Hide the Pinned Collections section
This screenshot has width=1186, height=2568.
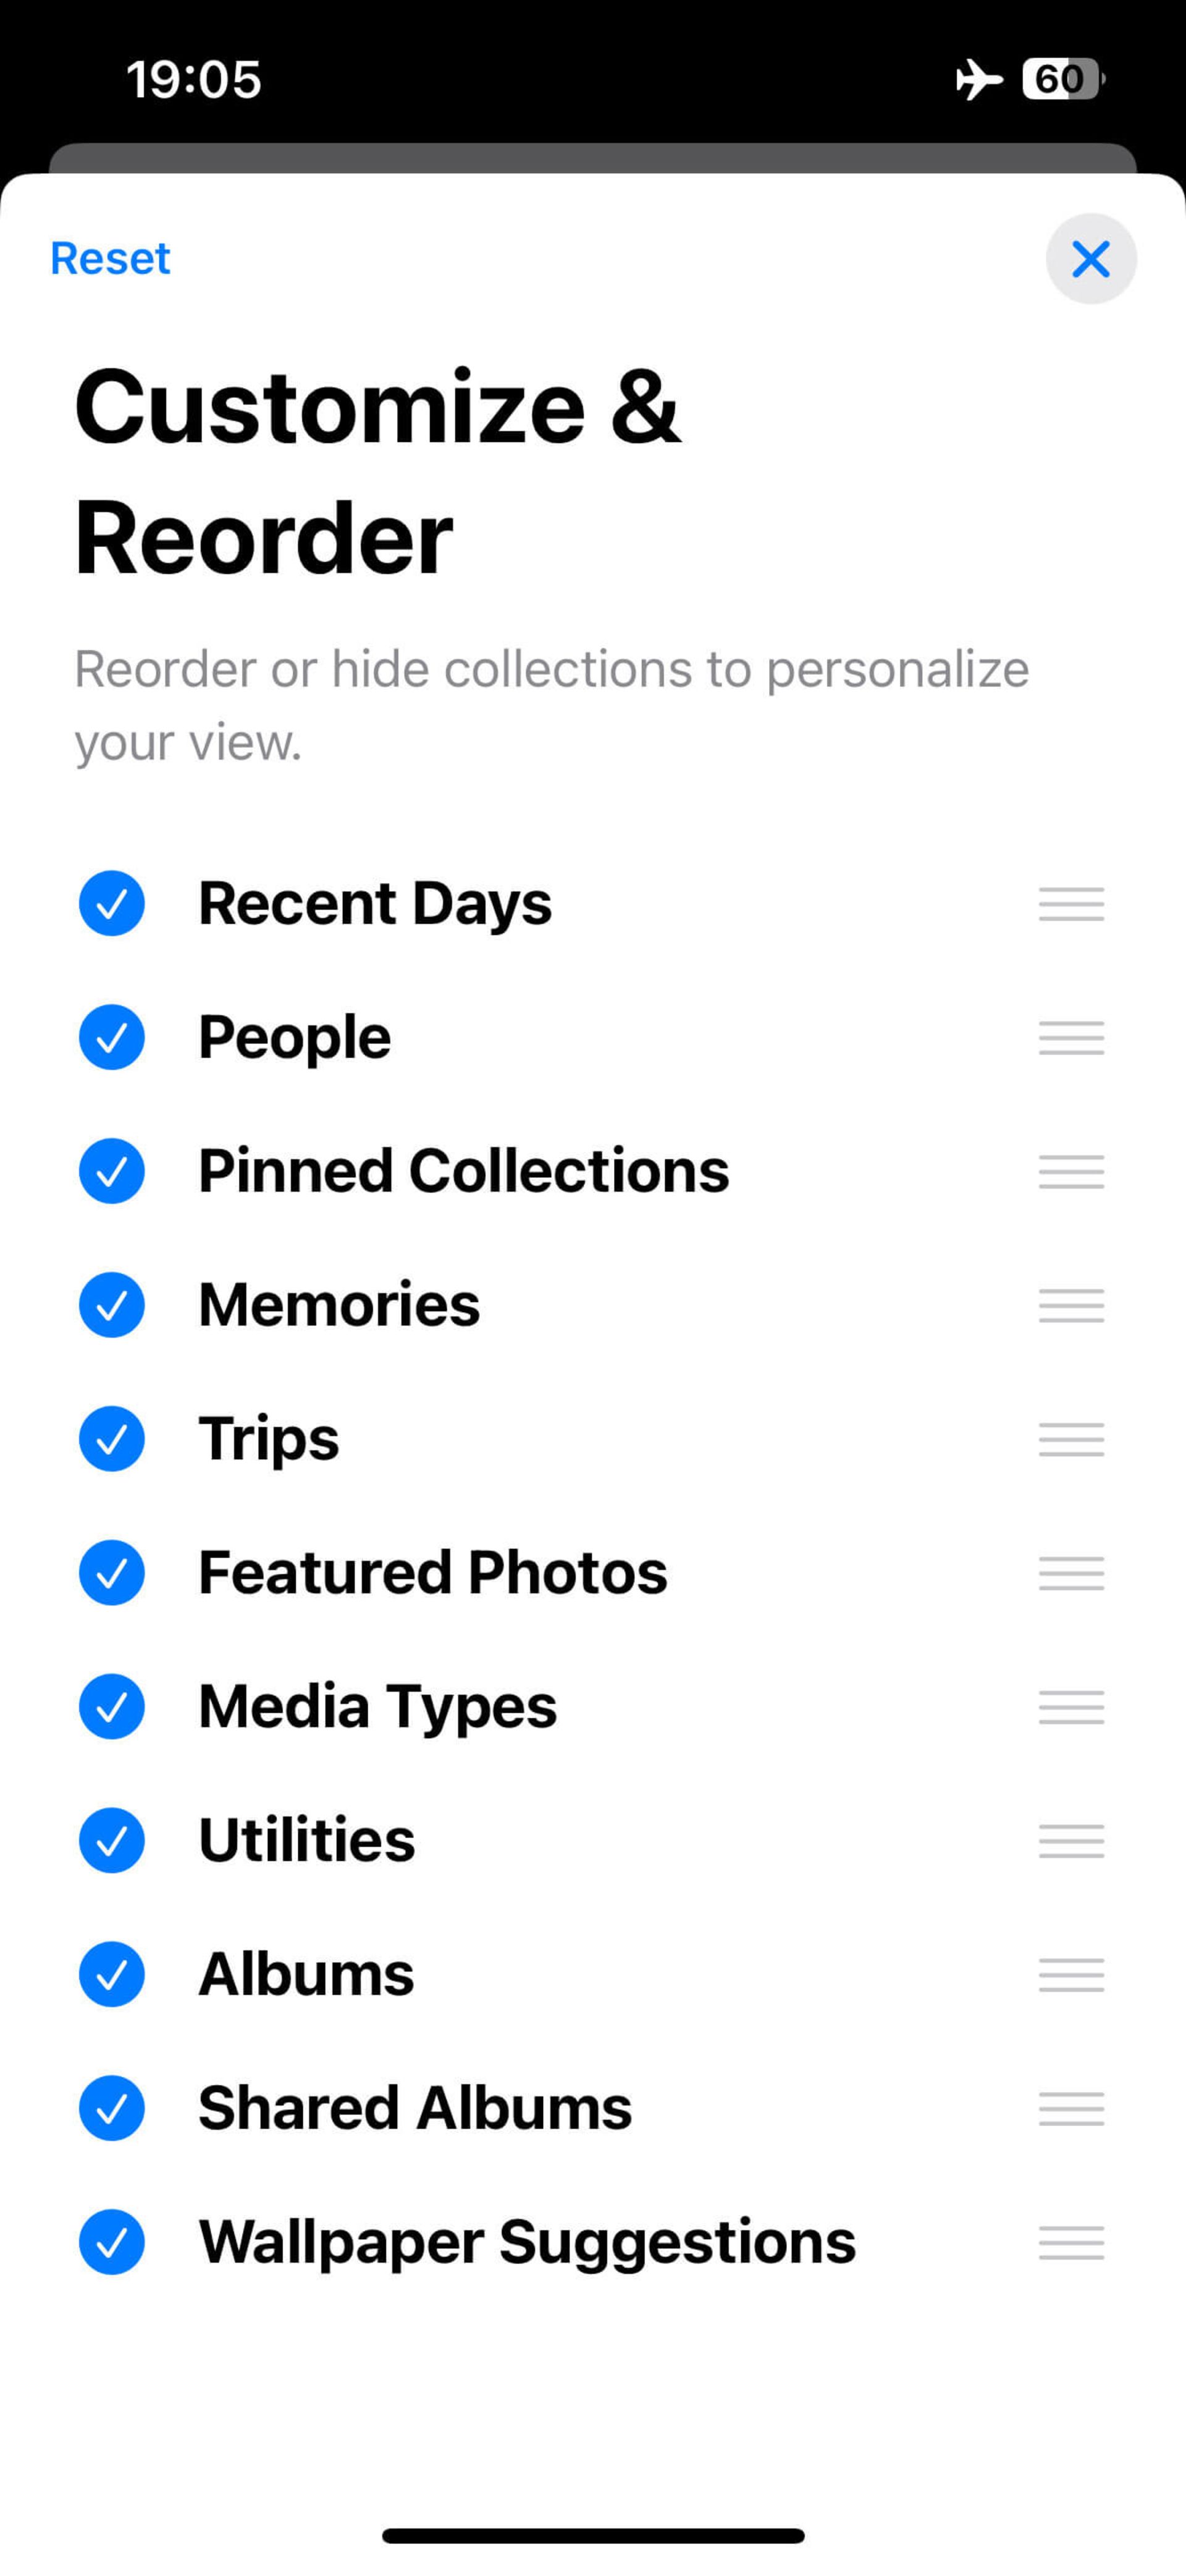click(x=112, y=1171)
